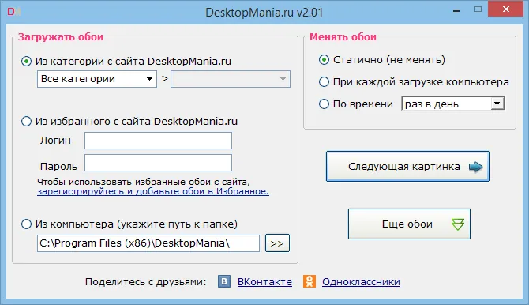Focus the Пароль input field

pos(158,163)
